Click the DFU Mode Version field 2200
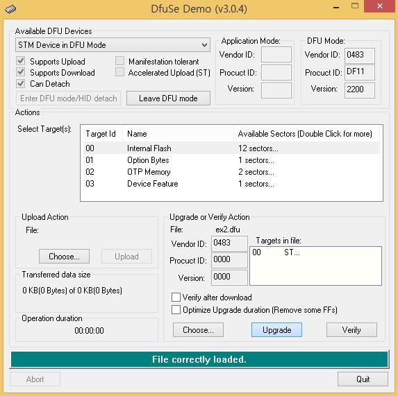The height and width of the screenshot is (396, 398). point(360,90)
